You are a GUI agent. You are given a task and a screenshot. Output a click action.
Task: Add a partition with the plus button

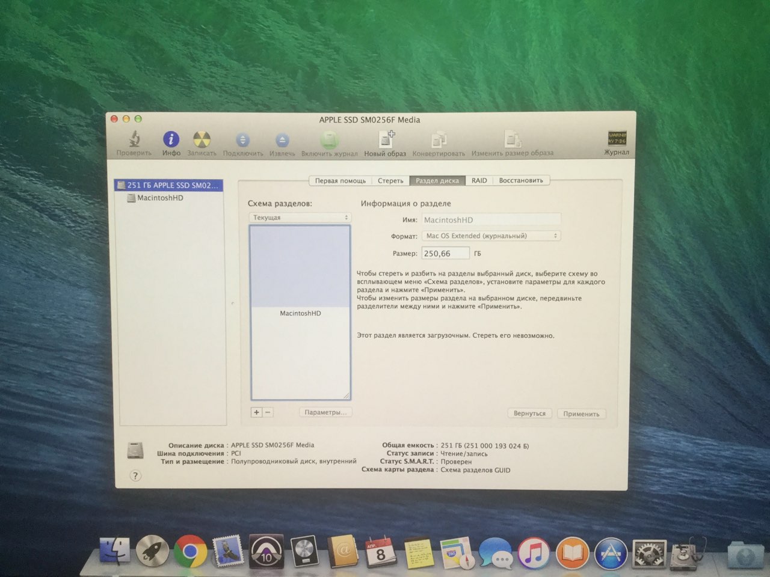(256, 412)
